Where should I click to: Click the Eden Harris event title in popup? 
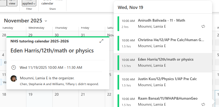point(52,50)
